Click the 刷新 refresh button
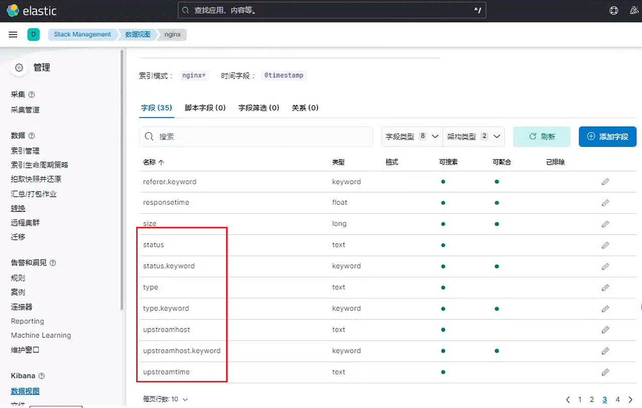642x408 pixels. coord(542,137)
